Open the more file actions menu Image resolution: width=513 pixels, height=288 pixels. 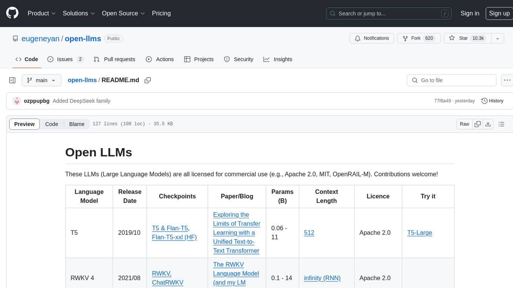(x=507, y=80)
